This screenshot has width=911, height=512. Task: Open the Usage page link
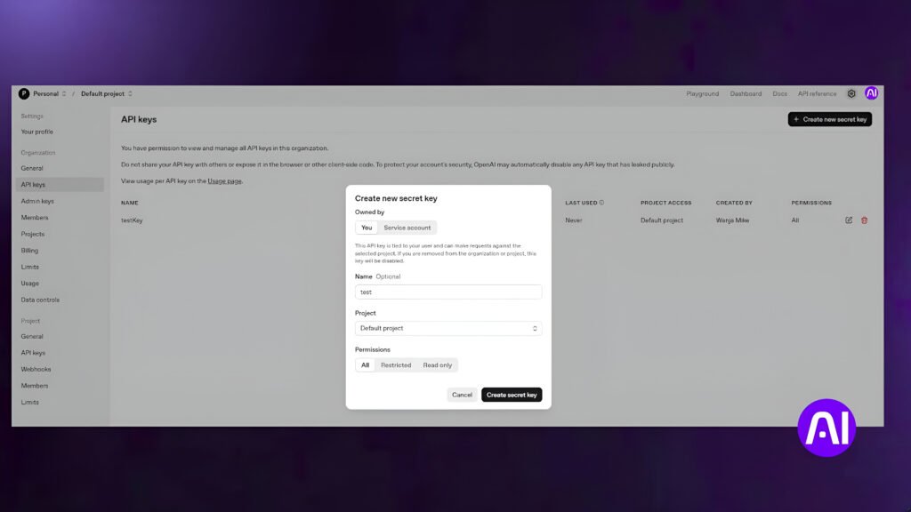pyautogui.click(x=224, y=181)
